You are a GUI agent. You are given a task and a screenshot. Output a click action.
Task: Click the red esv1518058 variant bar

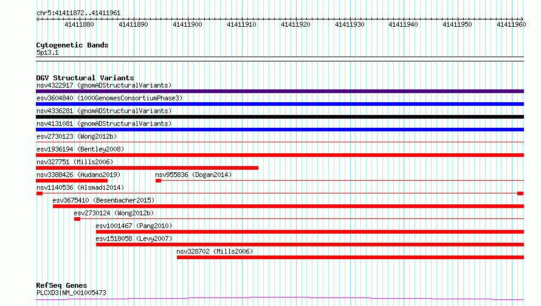coord(310,245)
